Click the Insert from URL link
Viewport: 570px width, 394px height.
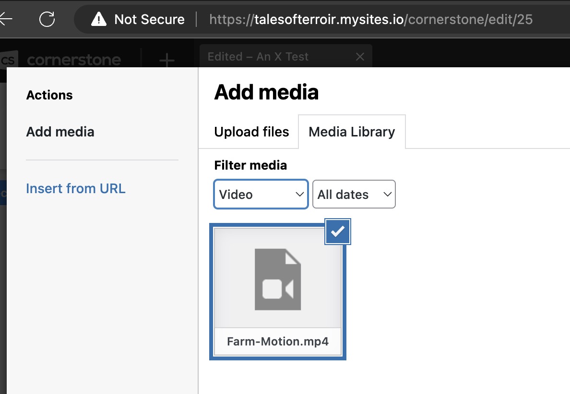pos(76,188)
